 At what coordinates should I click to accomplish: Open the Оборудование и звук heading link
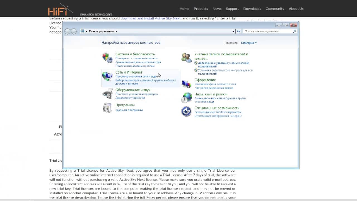click(133, 90)
